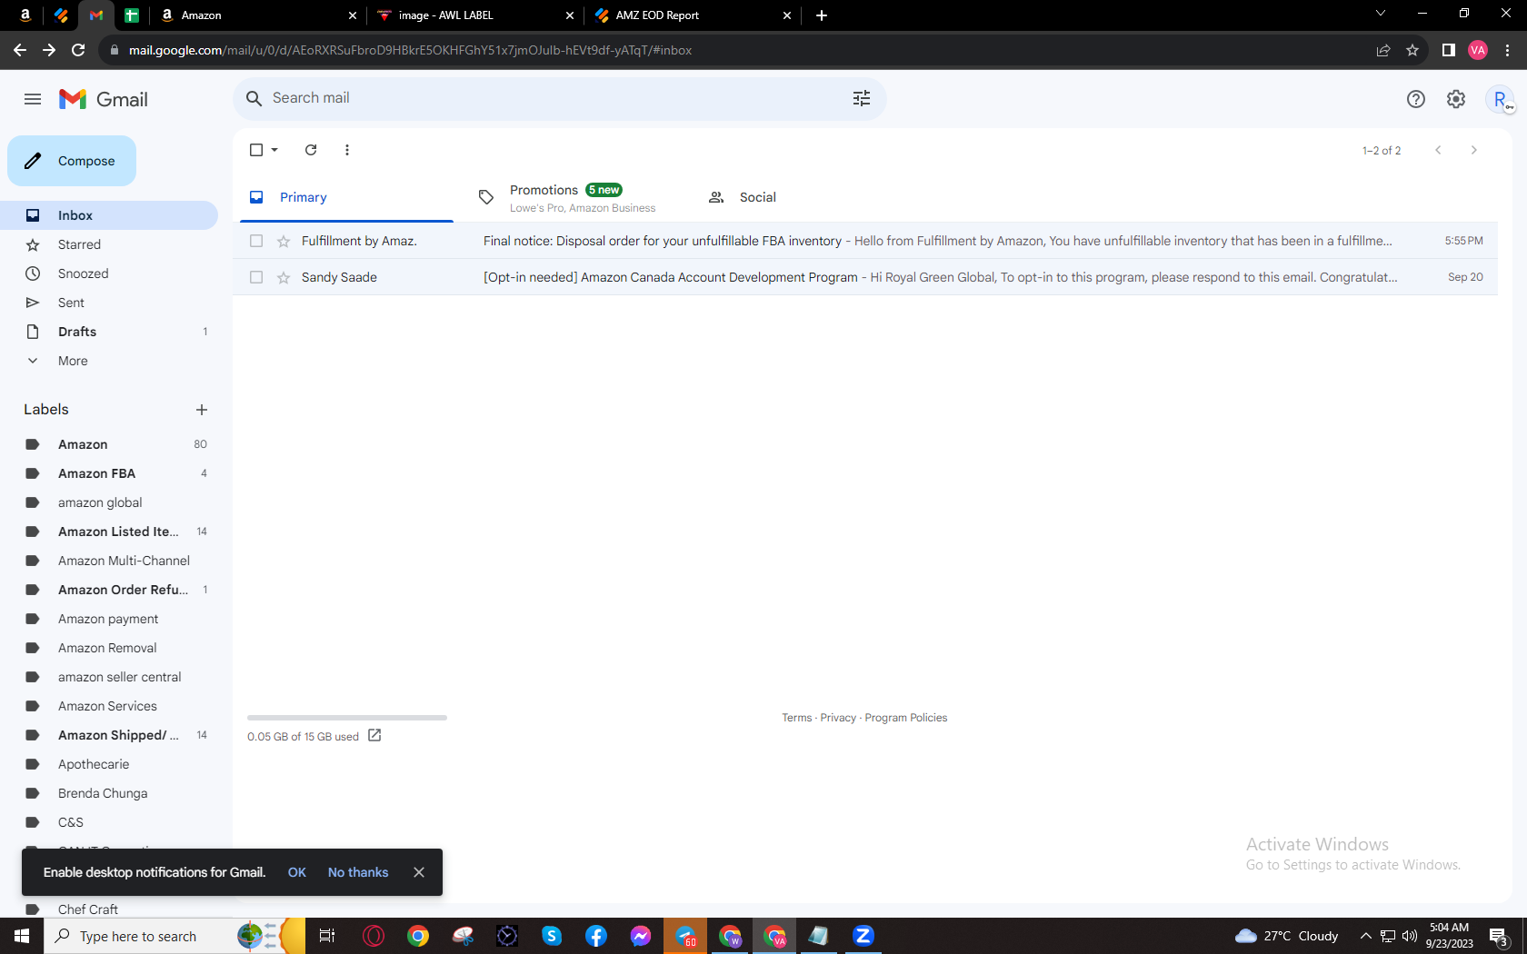Viewport: 1527px width, 954px height.
Task: Open storage management external link icon
Action: (374, 735)
